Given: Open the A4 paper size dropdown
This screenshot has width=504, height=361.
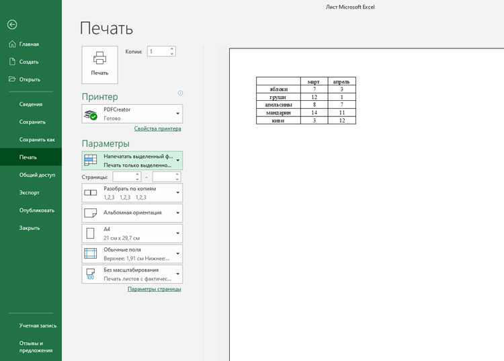Looking at the screenshot, I should click(x=178, y=233).
